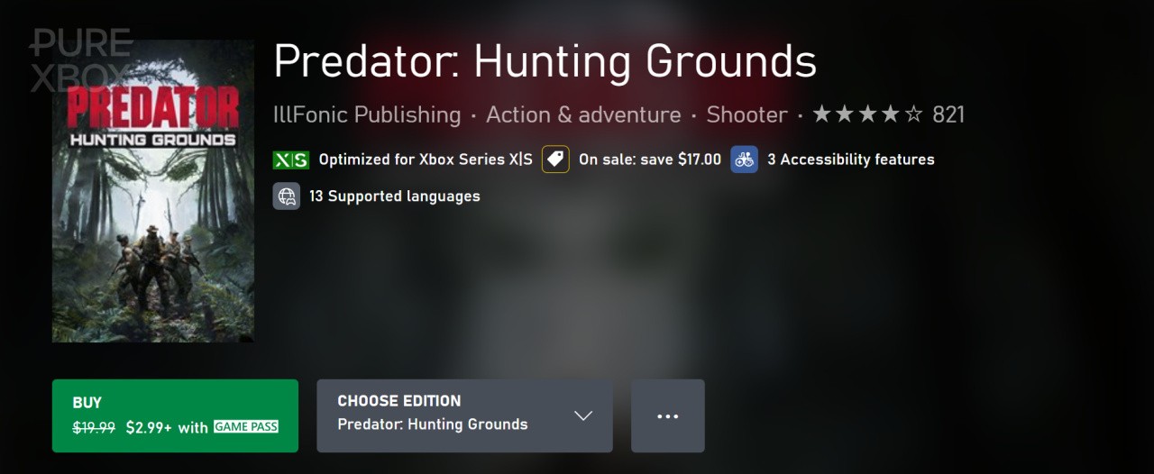Click the sale price tag icon
1154x474 pixels.
(555, 160)
